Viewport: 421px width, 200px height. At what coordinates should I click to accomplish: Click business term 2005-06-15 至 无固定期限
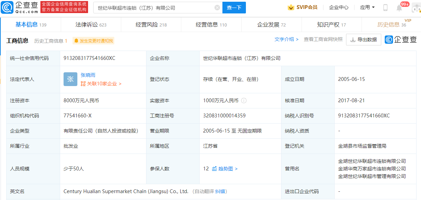pyautogui.click(x=232, y=131)
